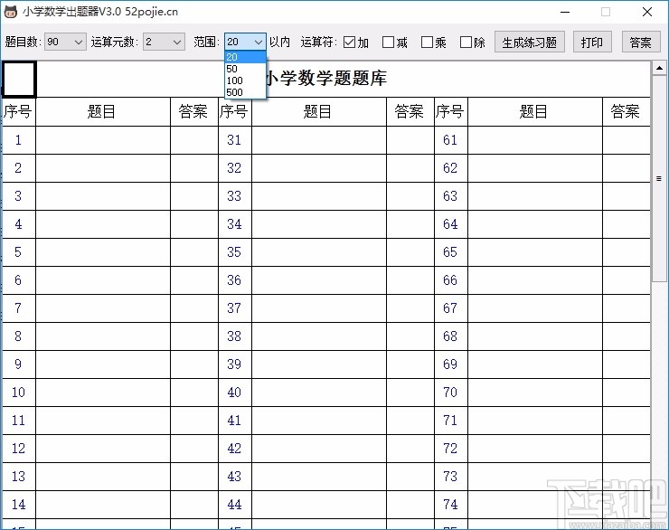Viewport: 669px width, 530px height.
Task: Click the vertical scrollbar thumb
Action: click(659, 179)
